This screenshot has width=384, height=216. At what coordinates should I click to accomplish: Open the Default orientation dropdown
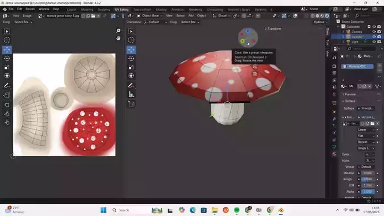click(155, 22)
